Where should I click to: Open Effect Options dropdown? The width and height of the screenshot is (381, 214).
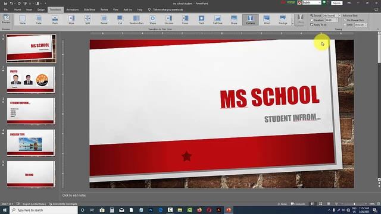301,20
